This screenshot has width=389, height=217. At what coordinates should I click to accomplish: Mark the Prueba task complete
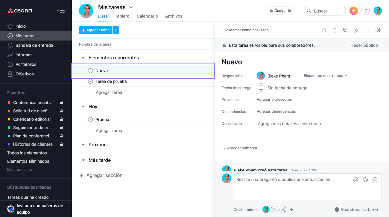point(90,120)
